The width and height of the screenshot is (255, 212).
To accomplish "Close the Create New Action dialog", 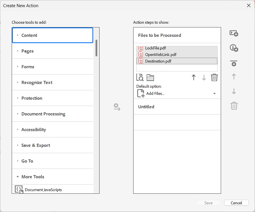I will 248,5.
